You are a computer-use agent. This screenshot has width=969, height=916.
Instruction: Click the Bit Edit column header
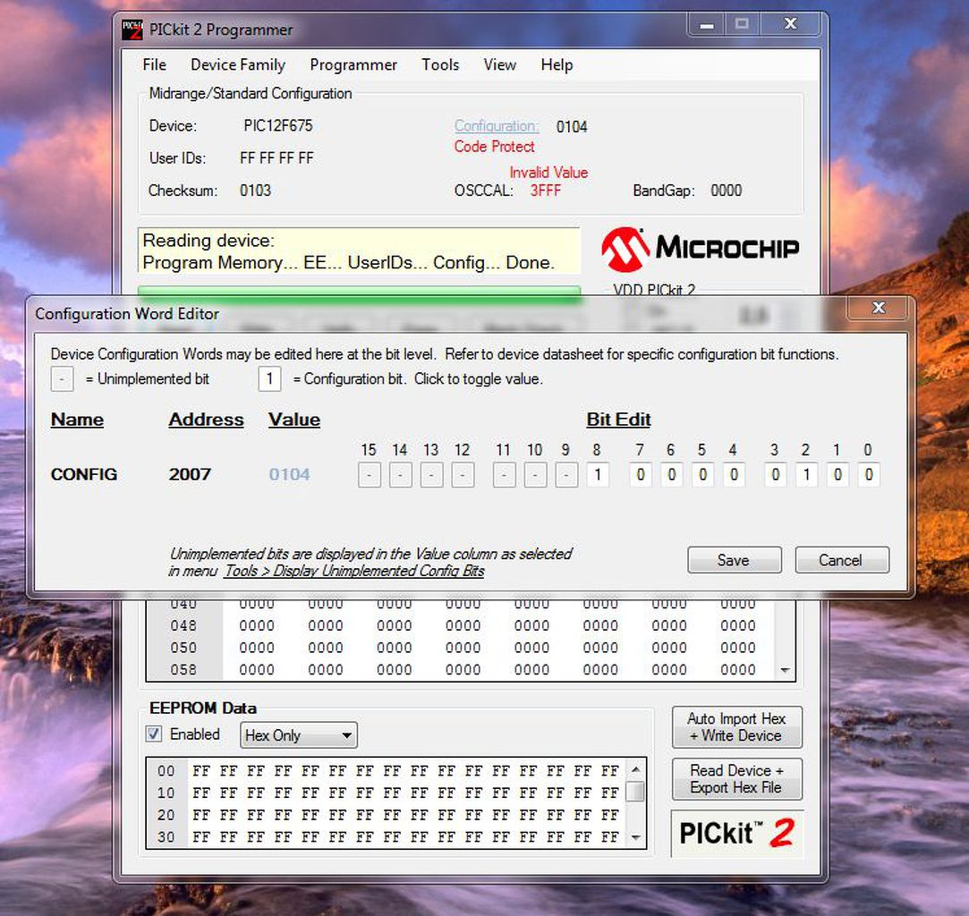pyautogui.click(x=618, y=420)
